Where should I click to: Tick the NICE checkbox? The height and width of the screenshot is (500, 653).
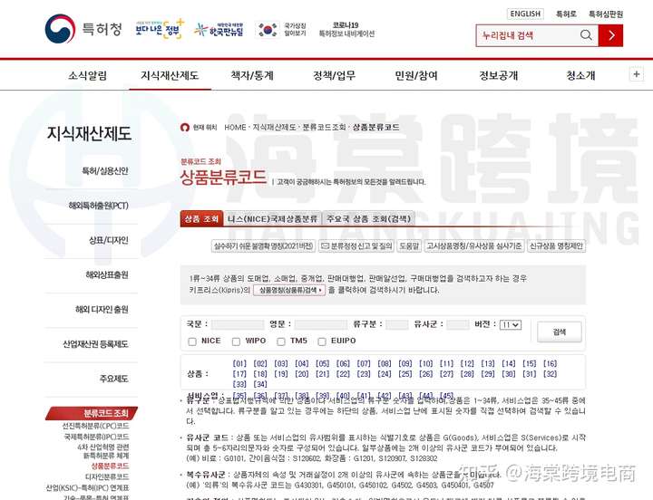pyautogui.click(x=192, y=341)
